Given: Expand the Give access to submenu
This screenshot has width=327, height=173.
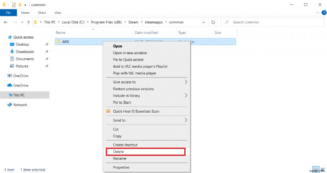Looking at the screenshot, I should 147,82.
